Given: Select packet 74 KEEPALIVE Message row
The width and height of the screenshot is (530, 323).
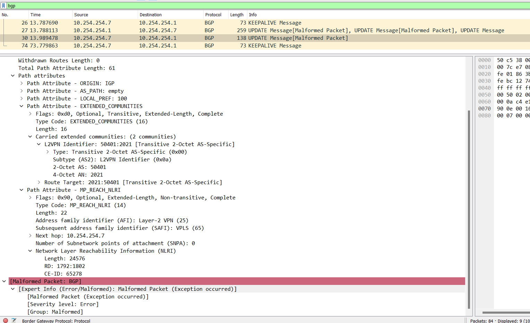Looking at the screenshot, I should (x=265, y=46).
